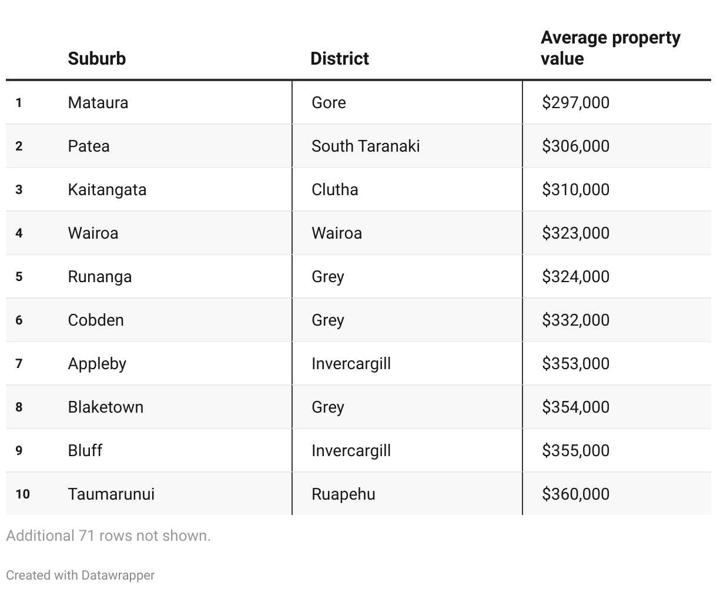Click the Ruapehu district cell

click(x=343, y=494)
